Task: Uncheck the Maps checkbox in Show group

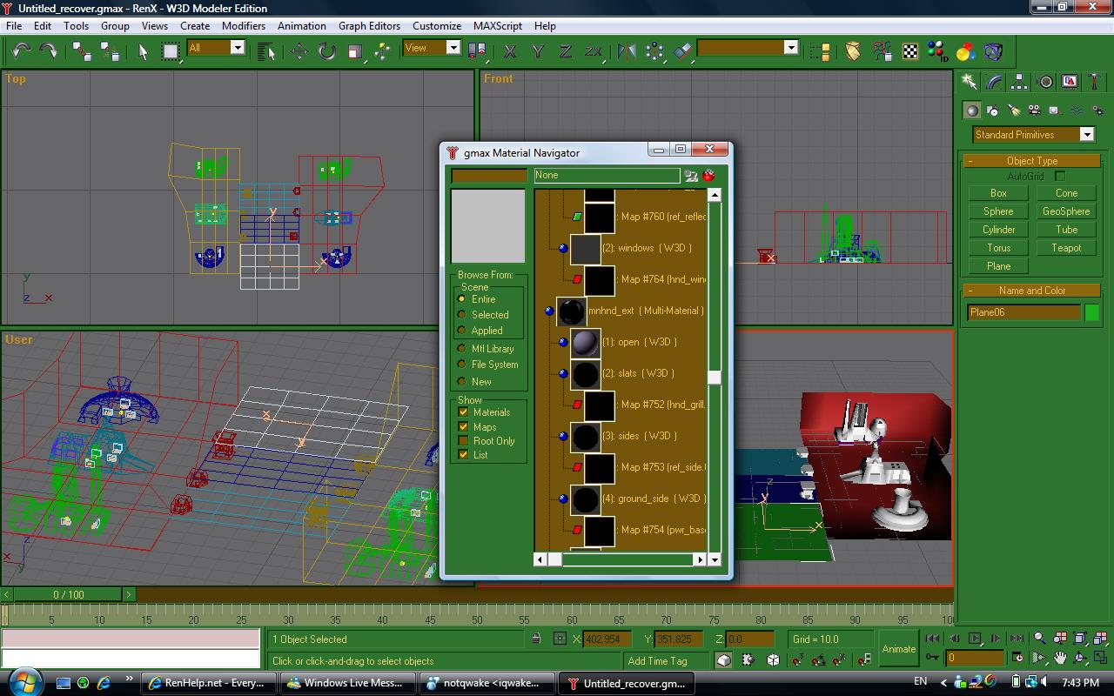Action: (463, 426)
